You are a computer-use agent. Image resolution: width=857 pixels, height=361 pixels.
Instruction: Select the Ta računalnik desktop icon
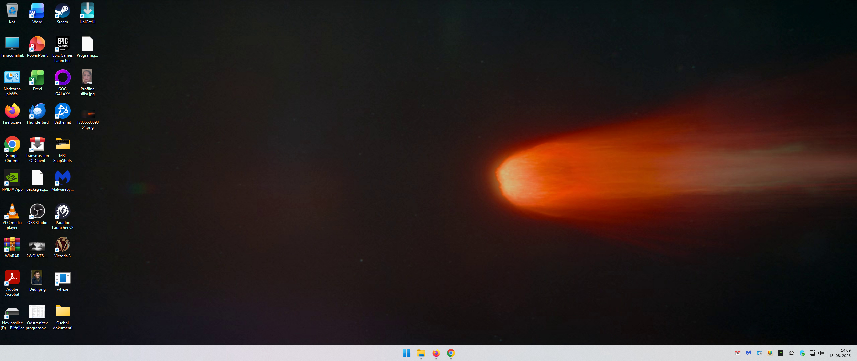tap(12, 47)
